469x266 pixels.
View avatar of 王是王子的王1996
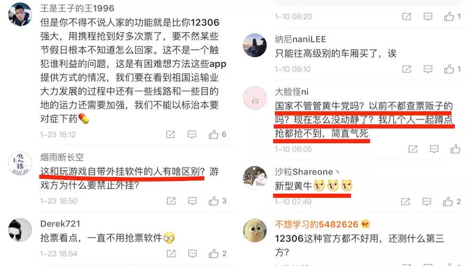click(x=20, y=14)
